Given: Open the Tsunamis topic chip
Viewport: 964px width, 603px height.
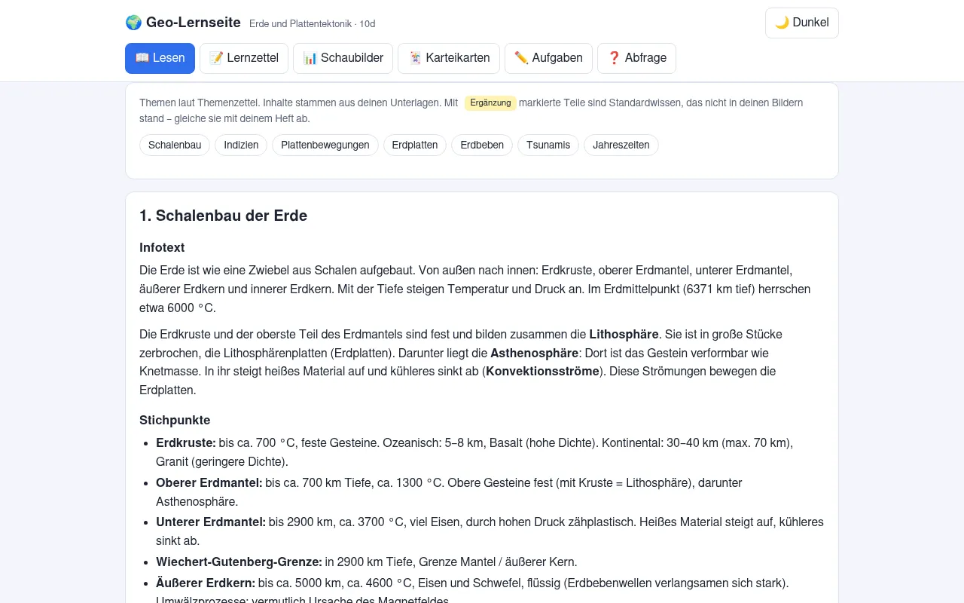Looking at the screenshot, I should pos(548,145).
